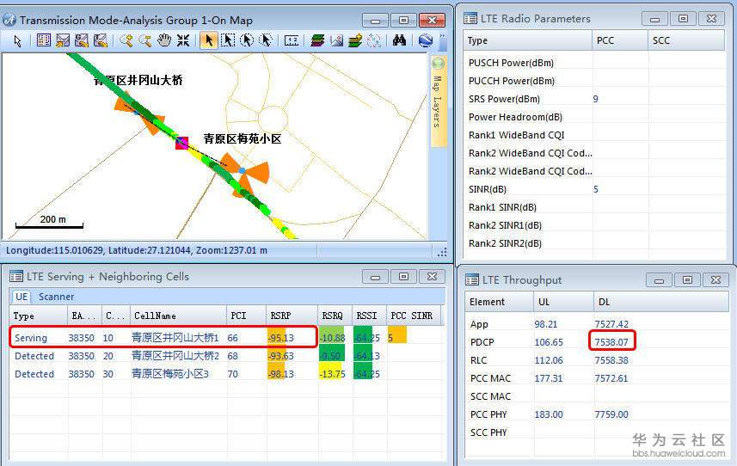The height and width of the screenshot is (466, 737).
Task: Click the PCC MAC UL value 177.31
Action: coord(549,378)
